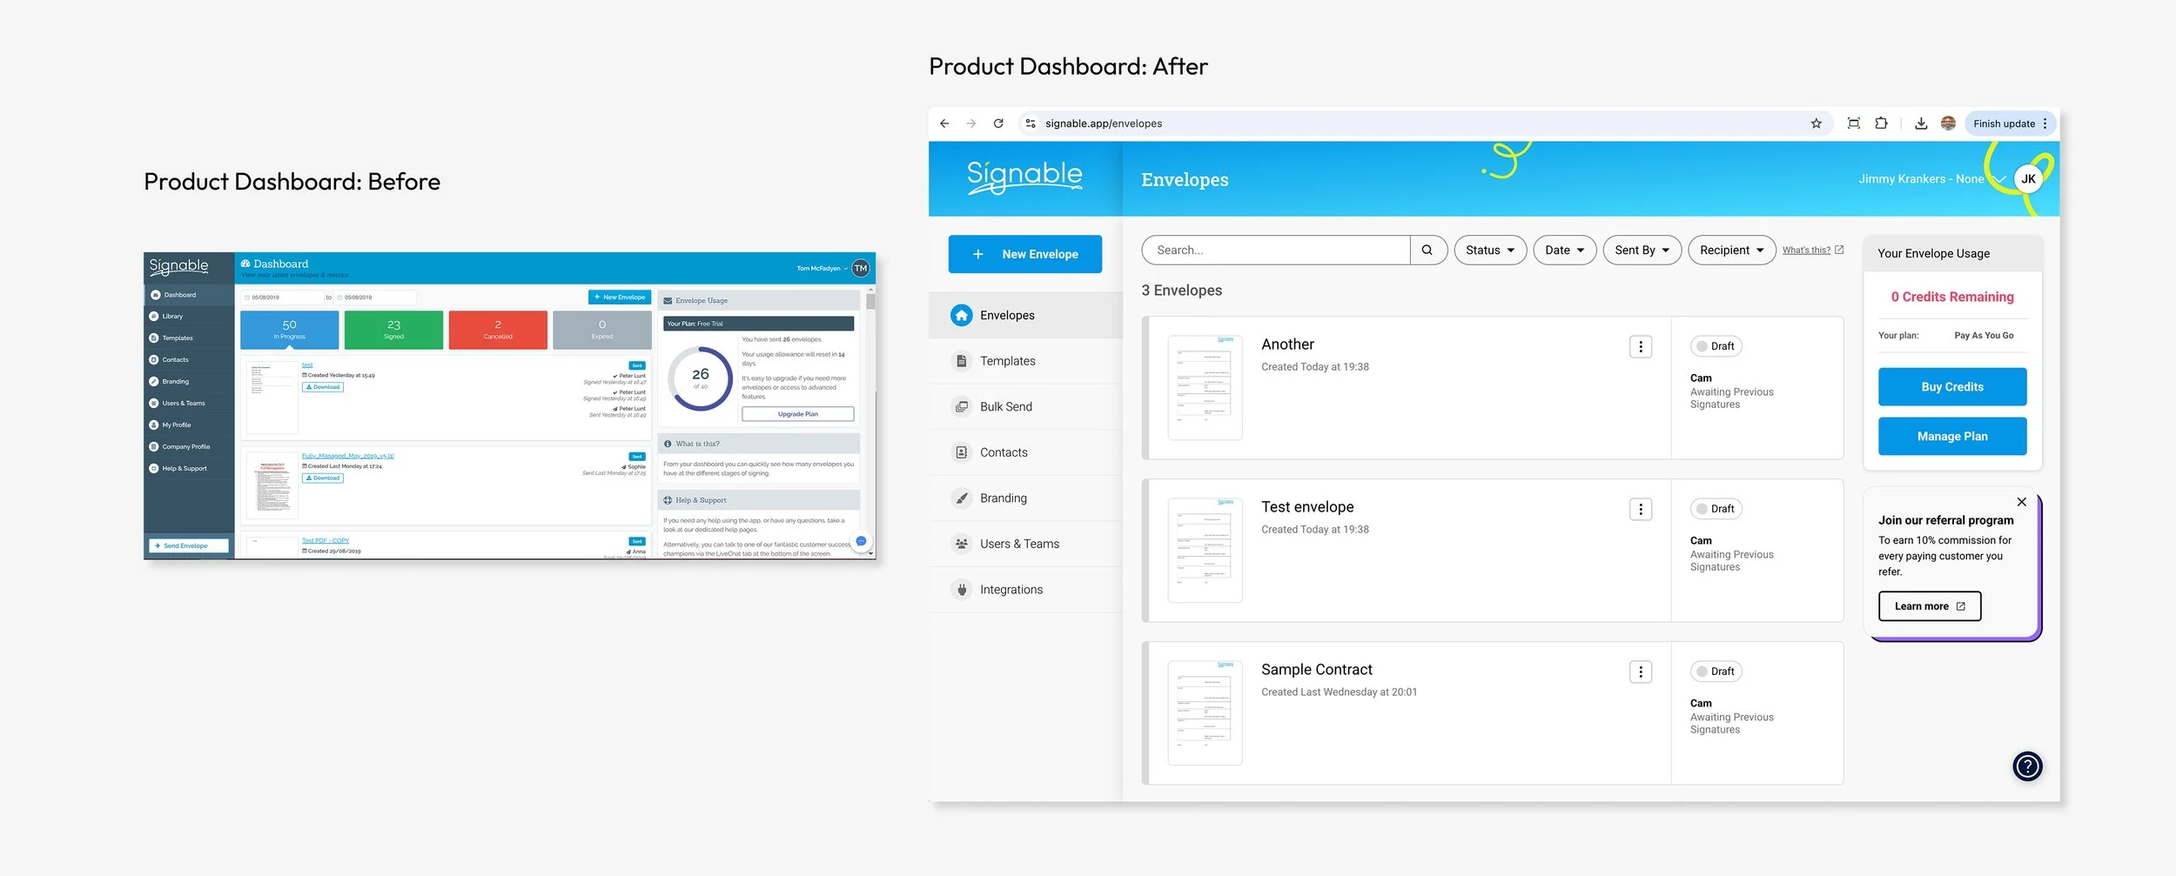Select the grey Expired tile
The image size is (2176, 876).
pos(602,331)
